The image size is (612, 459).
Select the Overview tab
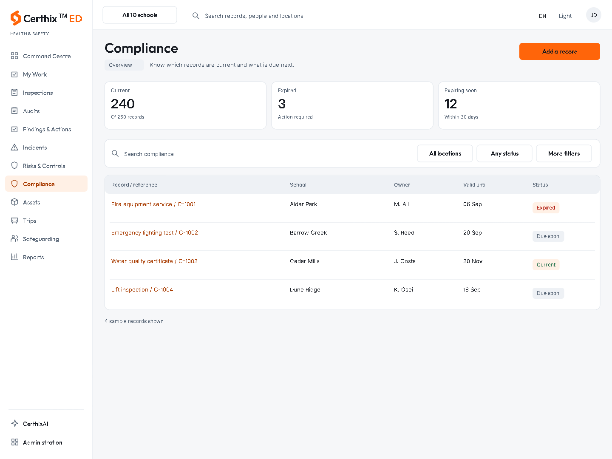coord(124,65)
